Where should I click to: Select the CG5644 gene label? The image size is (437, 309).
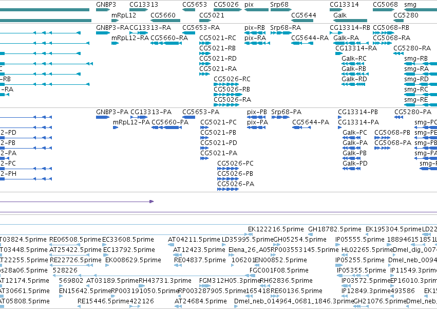point(303,15)
